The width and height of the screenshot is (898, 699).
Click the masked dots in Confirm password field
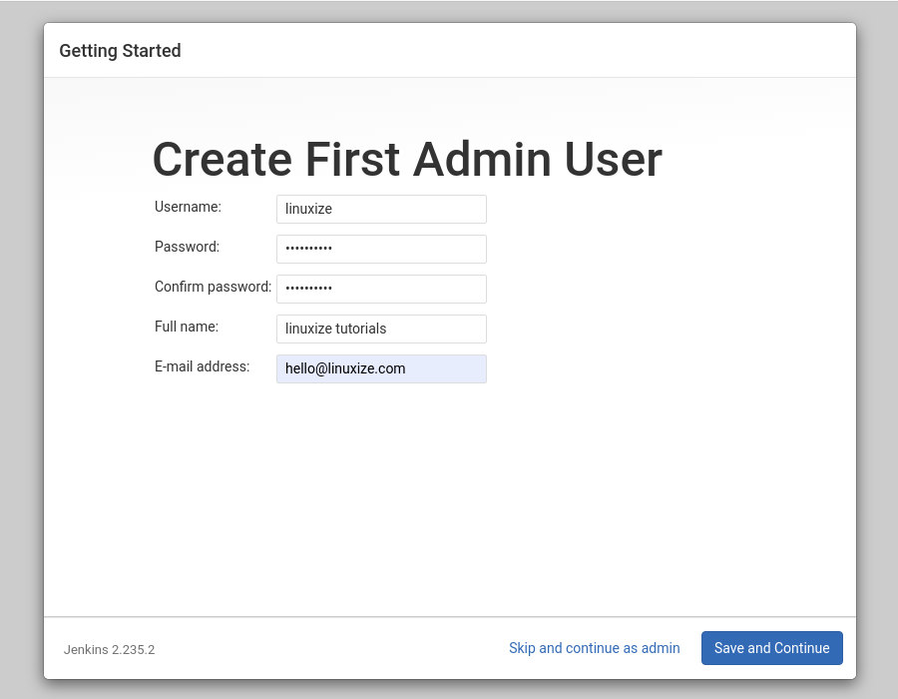tap(308, 289)
